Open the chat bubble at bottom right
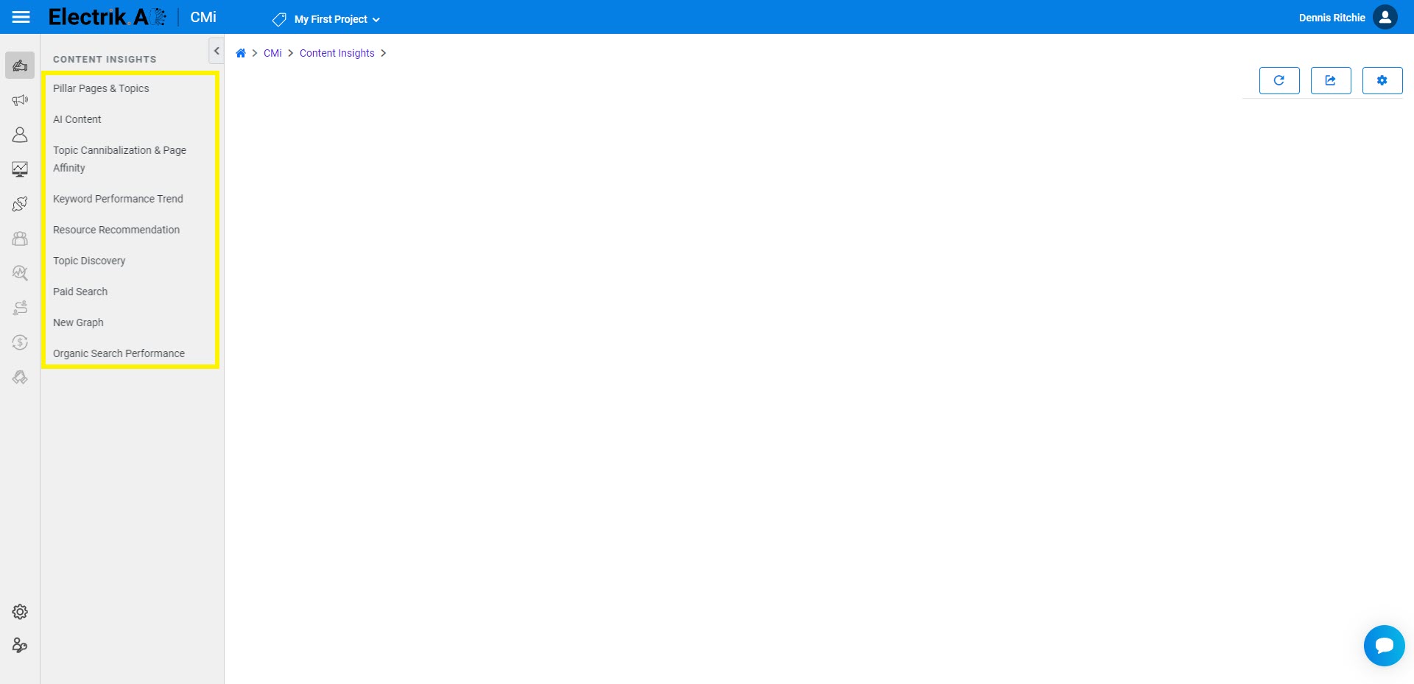The height and width of the screenshot is (684, 1414). 1384,646
